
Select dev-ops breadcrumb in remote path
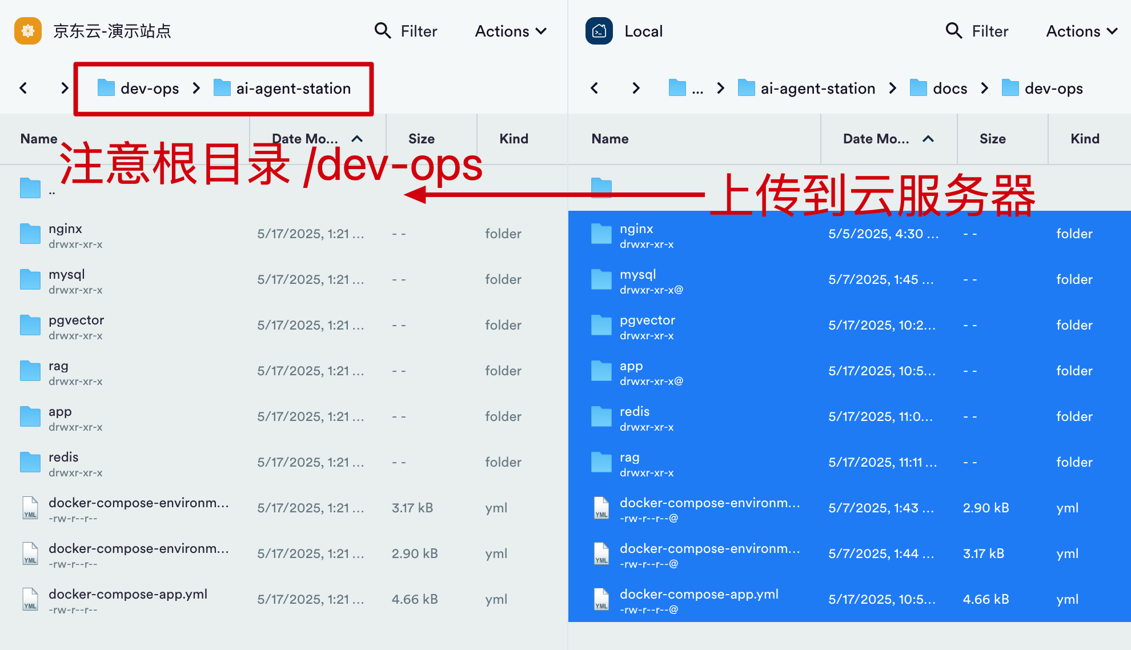pos(138,88)
